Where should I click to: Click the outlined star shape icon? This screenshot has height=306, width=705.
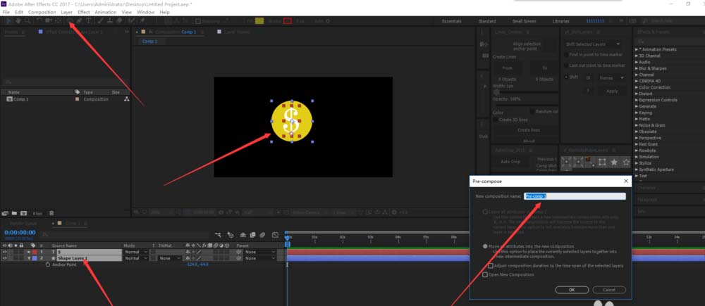[x=625, y=162]
